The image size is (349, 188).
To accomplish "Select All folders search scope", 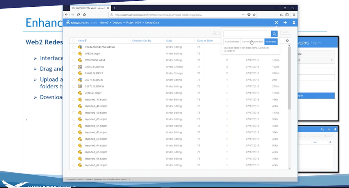I will 271,42.
